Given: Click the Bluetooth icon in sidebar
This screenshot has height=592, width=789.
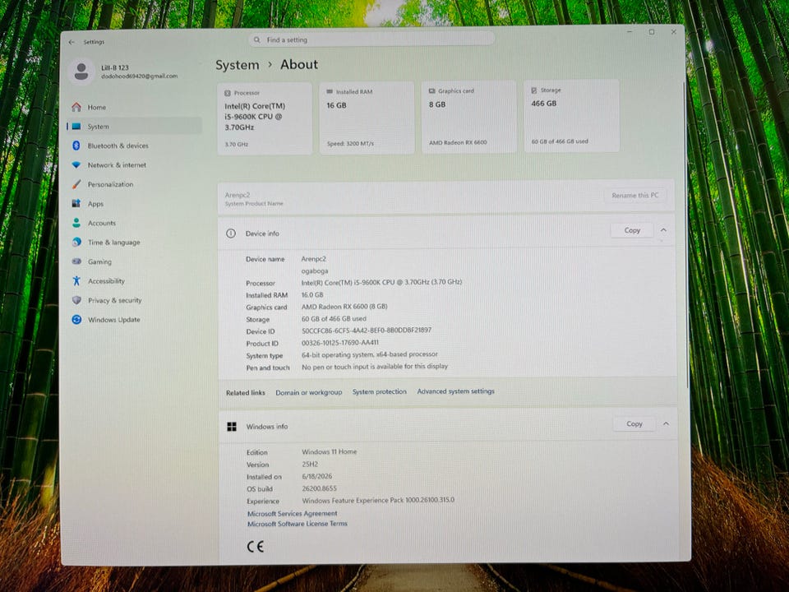Looking at the screenshot, I should coord(76,146).
